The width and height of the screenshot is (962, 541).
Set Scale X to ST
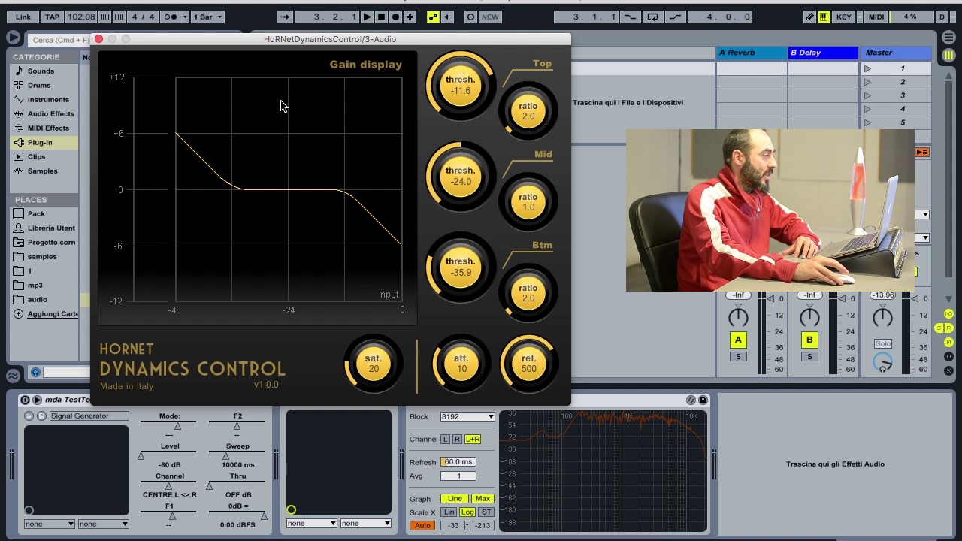[x=486, y=512]
